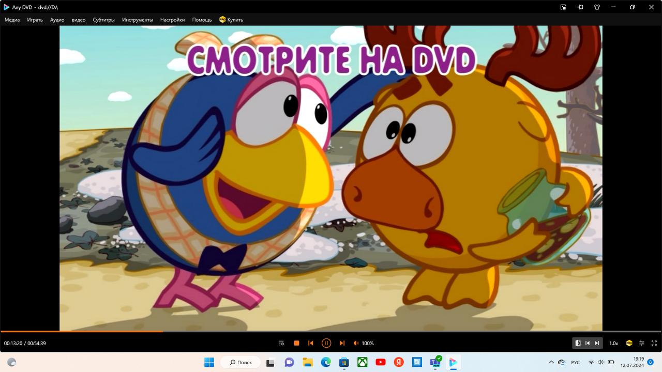Image resolution: width=662 pixels, height=372 pixels.
Task: Step back one frame button
Action: [x=588, y=343]
